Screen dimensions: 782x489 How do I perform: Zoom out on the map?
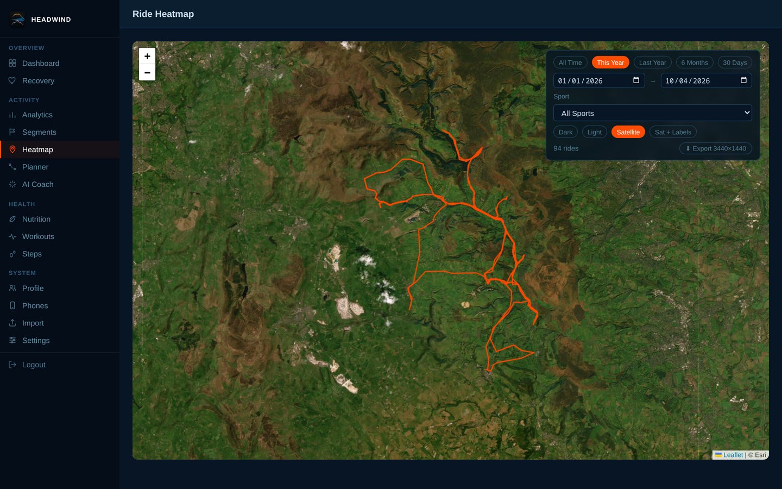[147, 72]
